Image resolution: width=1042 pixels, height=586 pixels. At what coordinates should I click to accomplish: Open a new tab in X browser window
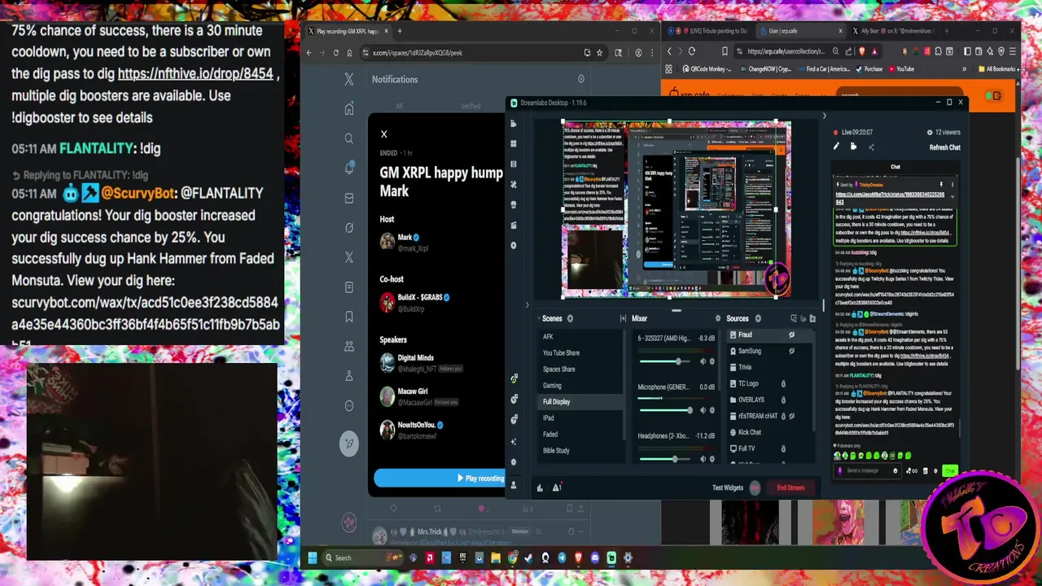[399, 31]
